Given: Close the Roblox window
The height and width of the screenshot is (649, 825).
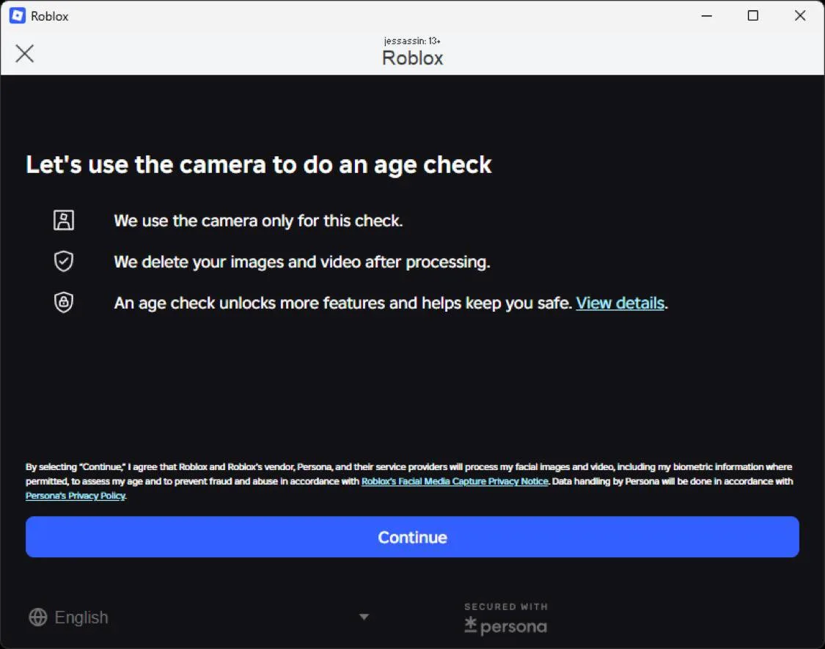Looking at the screenshot, I should [x=800, y=16].
